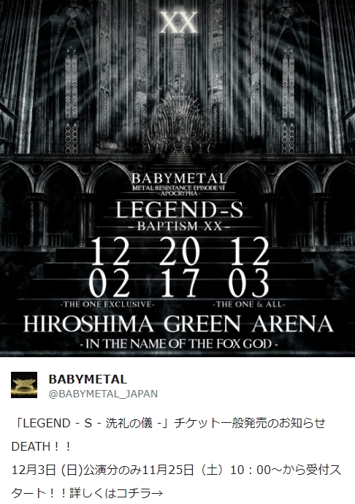Click the LEGEND-S title on the poster
Image resolution: width=355 pixels, height=504 pixels.
(x=179, y=210)
